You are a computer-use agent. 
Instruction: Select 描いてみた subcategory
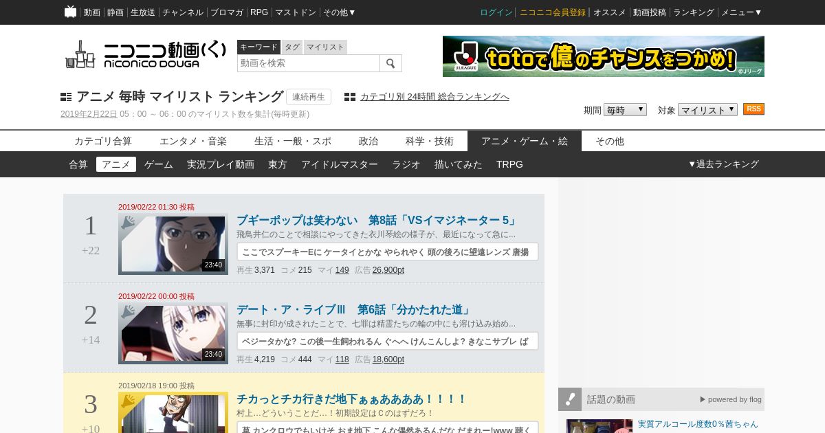[459, 164]
